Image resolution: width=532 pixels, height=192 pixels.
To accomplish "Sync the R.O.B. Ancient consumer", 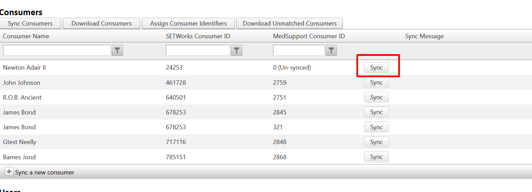I will (376, 97).
